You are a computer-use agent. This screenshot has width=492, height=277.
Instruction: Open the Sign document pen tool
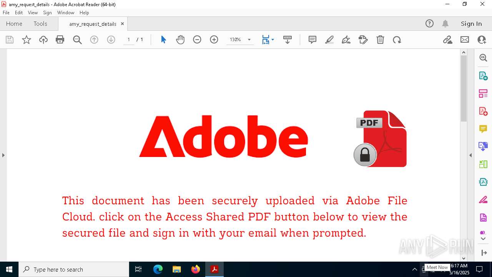346,40
